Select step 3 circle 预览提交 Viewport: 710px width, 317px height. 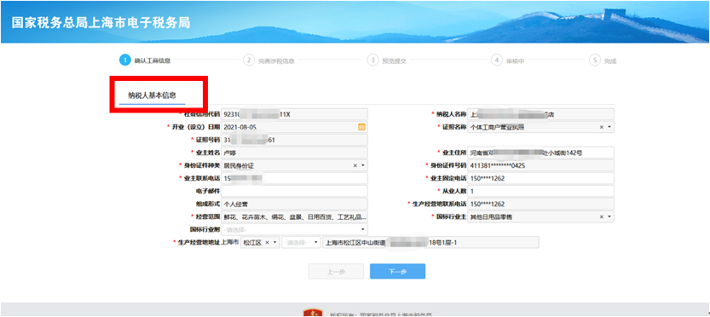372,61
